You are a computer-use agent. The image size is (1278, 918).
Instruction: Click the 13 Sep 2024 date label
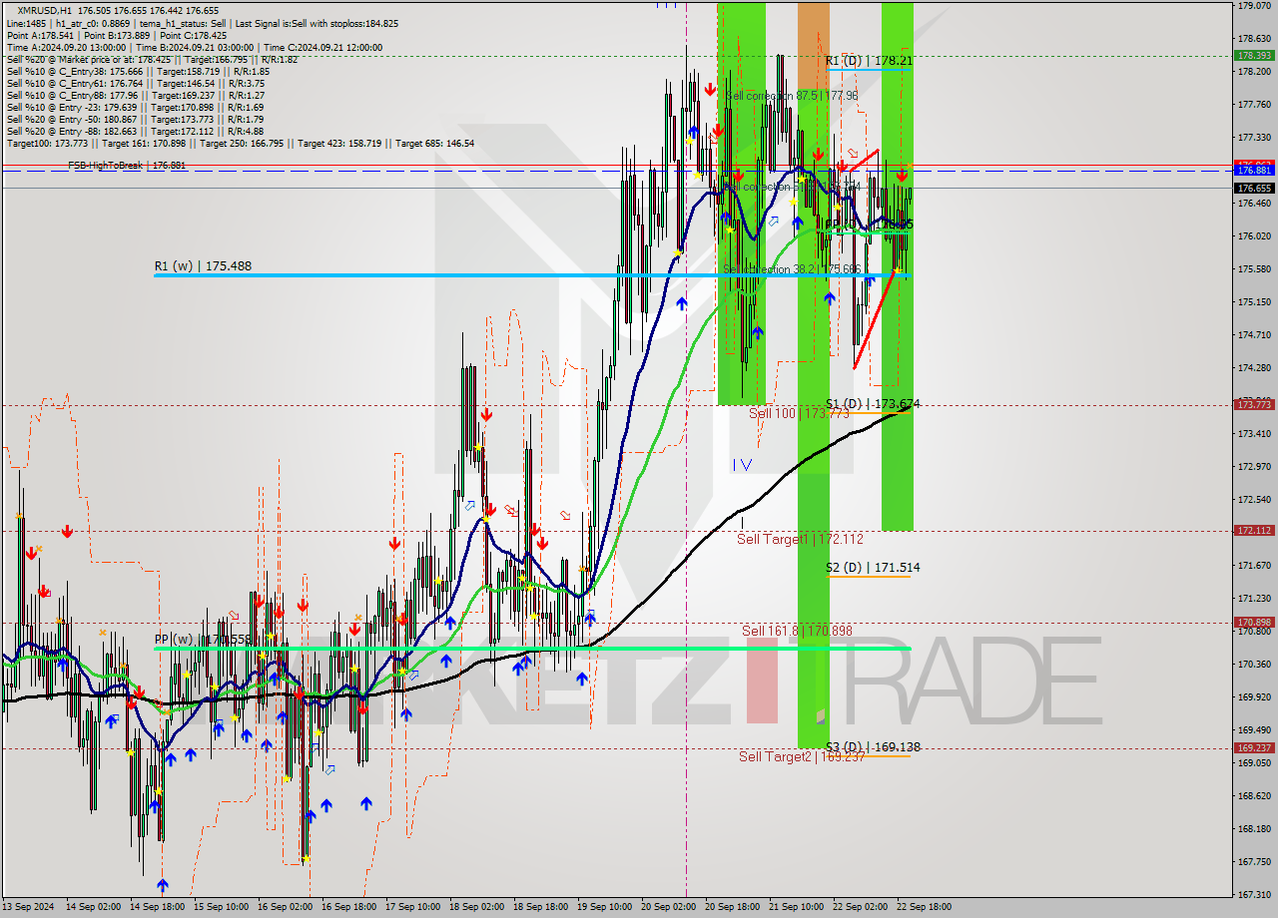[28, 907]
